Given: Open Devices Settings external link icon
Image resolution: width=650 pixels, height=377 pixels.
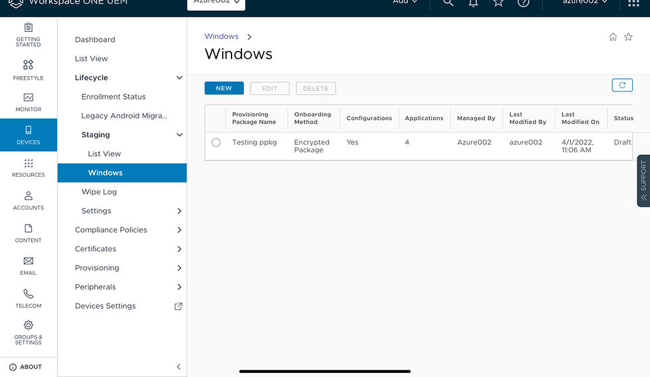Looking at the screenshot, I should (178, 306).
